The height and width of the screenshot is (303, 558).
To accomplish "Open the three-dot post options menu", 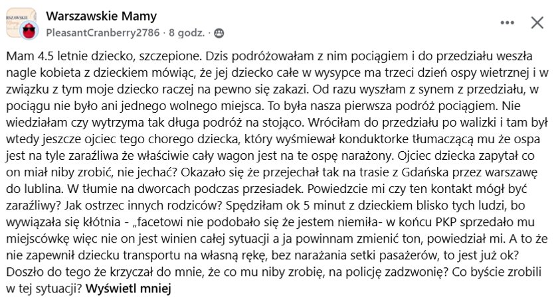I will click(x=507, y=23).
